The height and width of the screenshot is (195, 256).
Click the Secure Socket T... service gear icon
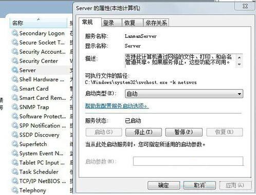point(15,42)
